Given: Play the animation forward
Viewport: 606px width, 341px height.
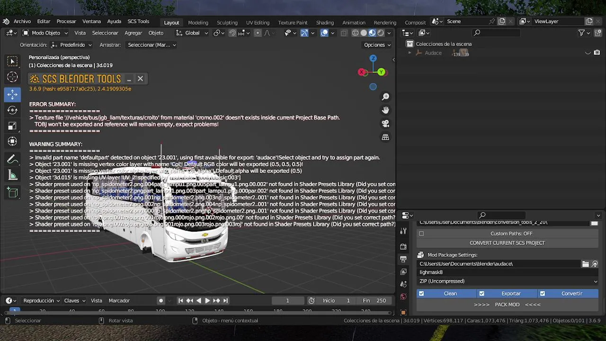Looking at the screenshot, I should (x=207, y=301).
